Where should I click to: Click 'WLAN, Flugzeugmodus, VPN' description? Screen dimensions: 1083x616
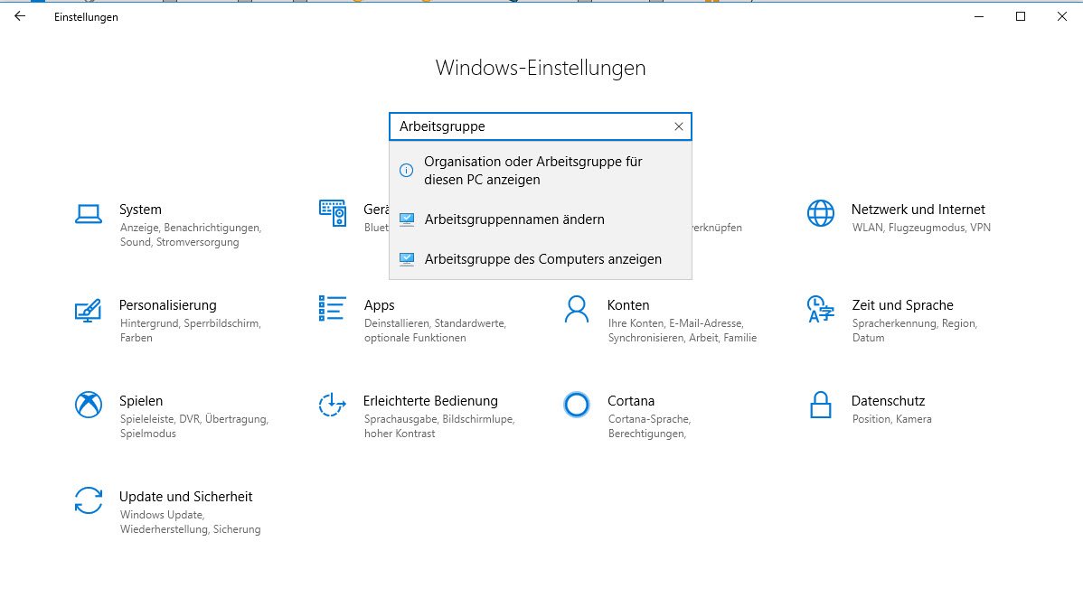click(921, 228)
